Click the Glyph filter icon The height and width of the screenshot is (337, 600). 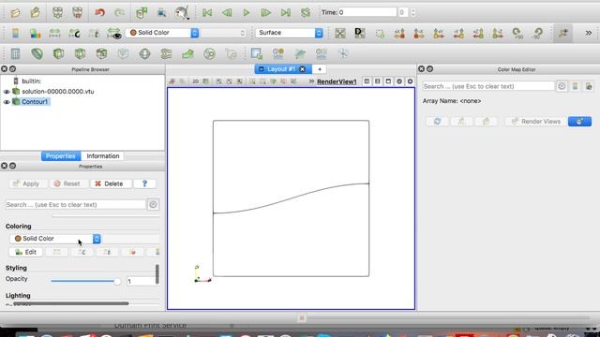tap(144, 54)
